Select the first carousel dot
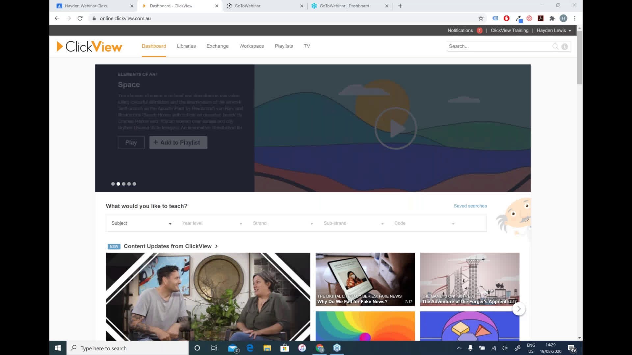 113,184
